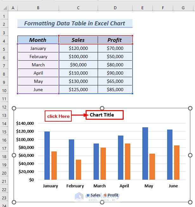This screenshot has height=207, width=195.
Task: Click the Profit legend entry in chart
Action: (111, 195)
